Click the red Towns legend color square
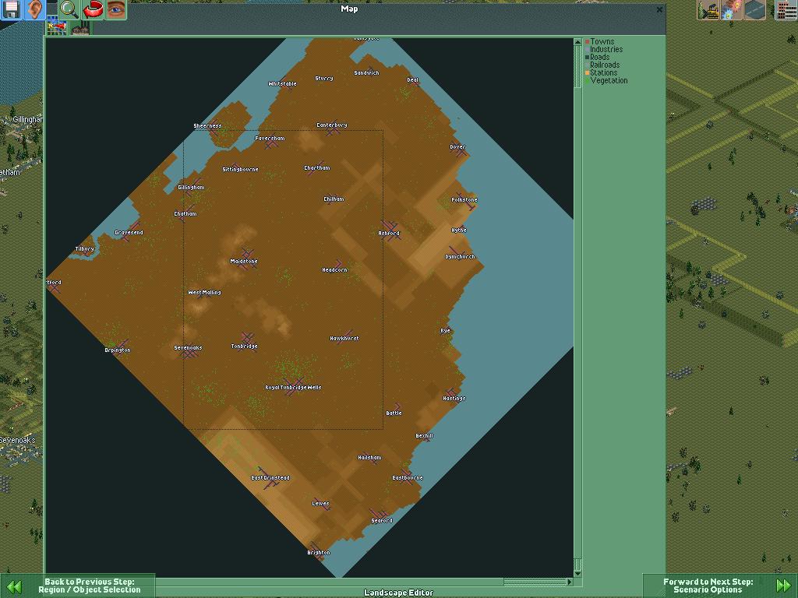The image size is (798, 598). pos(588,42)
